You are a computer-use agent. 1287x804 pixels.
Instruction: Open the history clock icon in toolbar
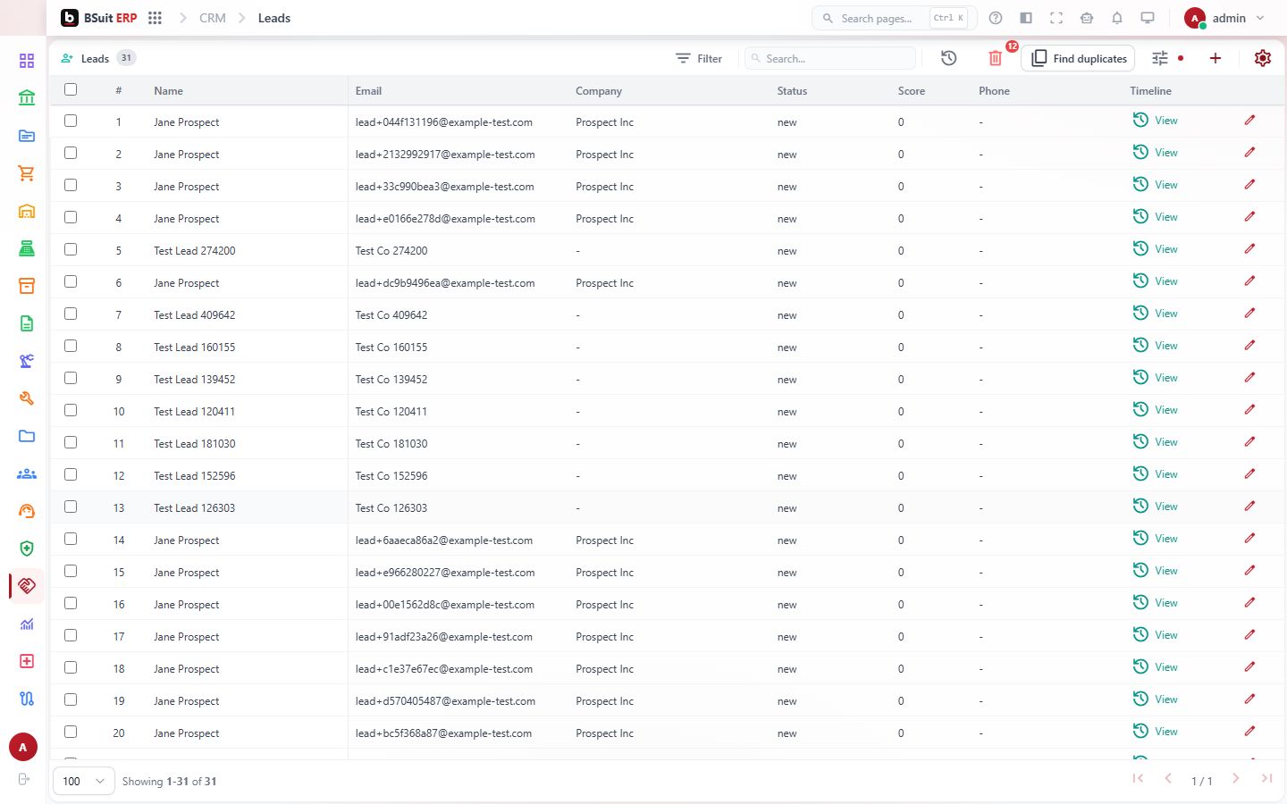click(949, 58)
